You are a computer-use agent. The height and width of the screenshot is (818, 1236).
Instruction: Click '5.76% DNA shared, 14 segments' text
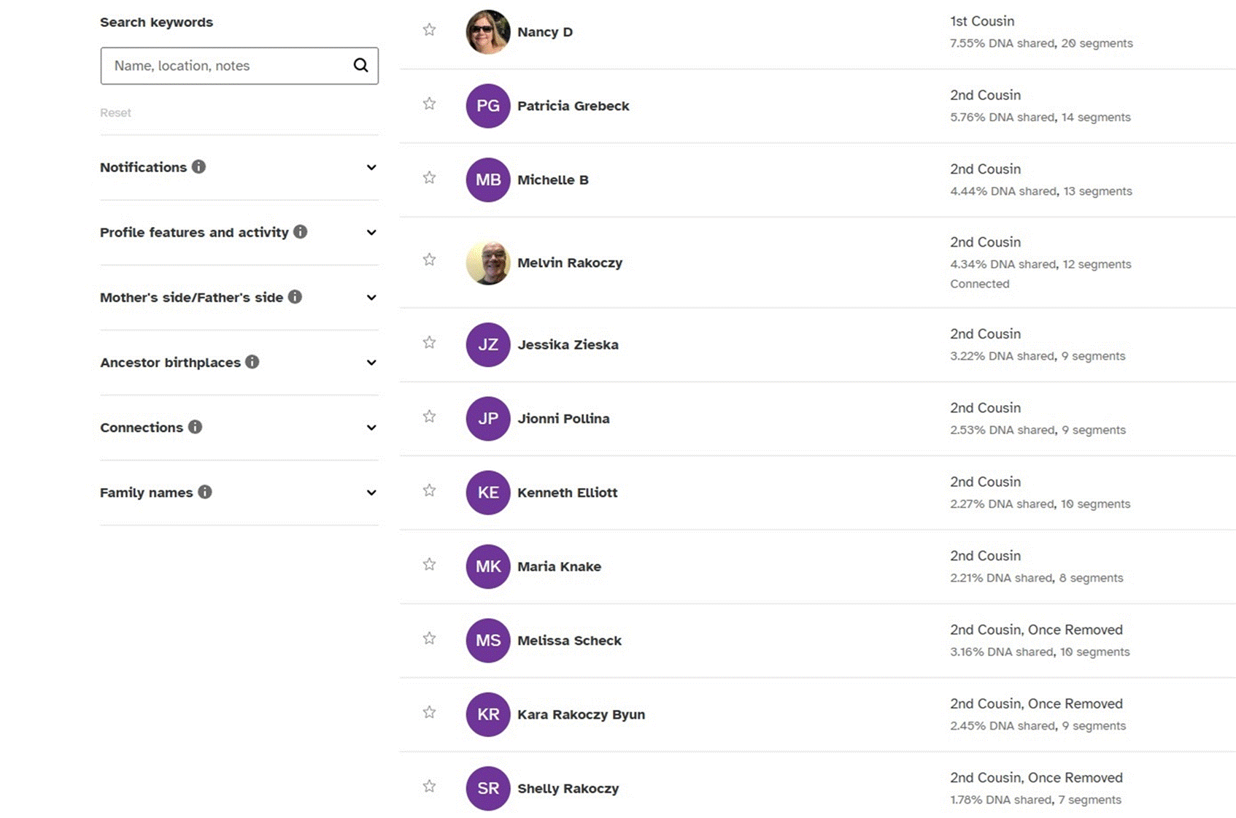1040,117
